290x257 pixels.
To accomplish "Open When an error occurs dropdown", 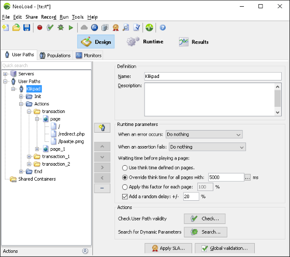I will 204,134.
